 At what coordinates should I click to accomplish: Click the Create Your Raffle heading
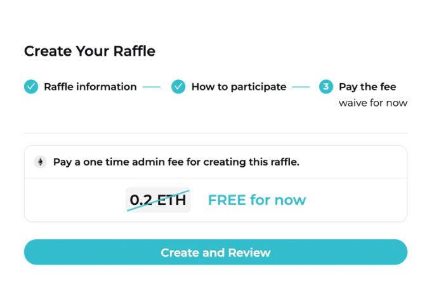(89, 51)
